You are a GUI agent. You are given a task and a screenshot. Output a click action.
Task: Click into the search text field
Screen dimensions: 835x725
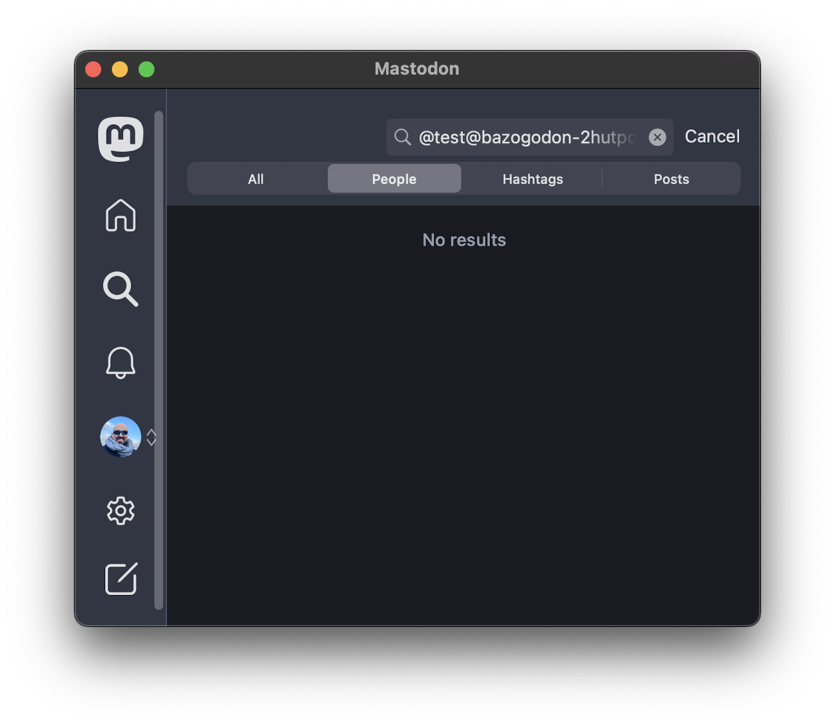tap(529, 137)
